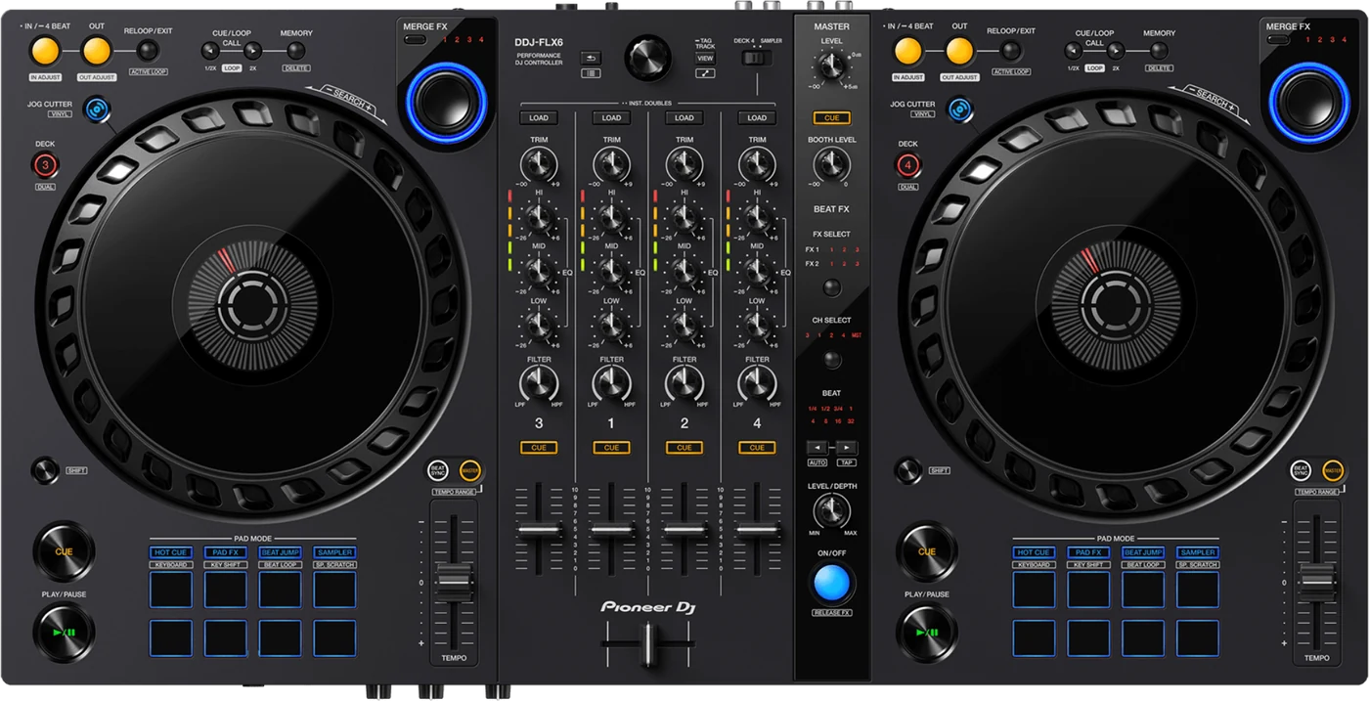Toggle the headphone CUE button on channel 3
1369x701 pixels.
pyautogui.click(x=539, y=448)
